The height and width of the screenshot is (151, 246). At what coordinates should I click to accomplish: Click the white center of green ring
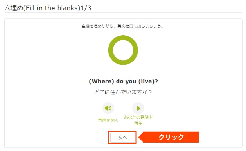click(x=123, y=50)
